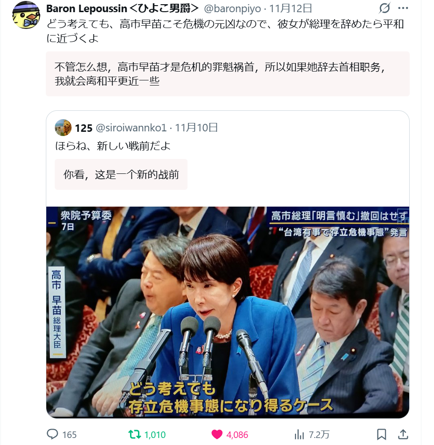This screenshot has height=445, width=434.
Task: Open the 11月12日 post timestamp
Action: click(290, 8)
